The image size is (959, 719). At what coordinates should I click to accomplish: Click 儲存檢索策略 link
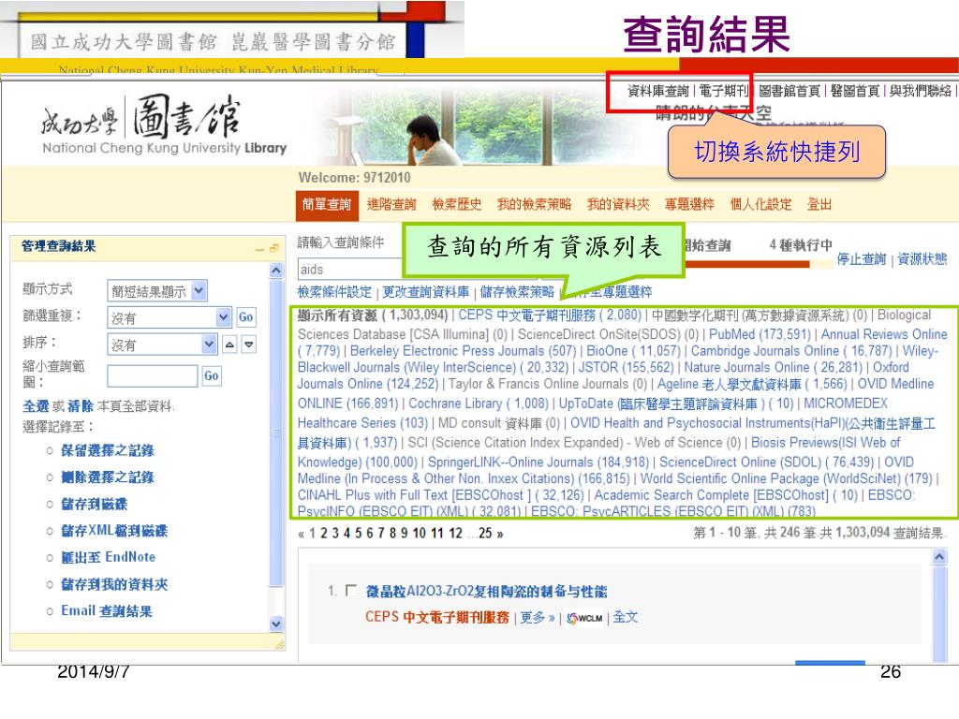517,292
